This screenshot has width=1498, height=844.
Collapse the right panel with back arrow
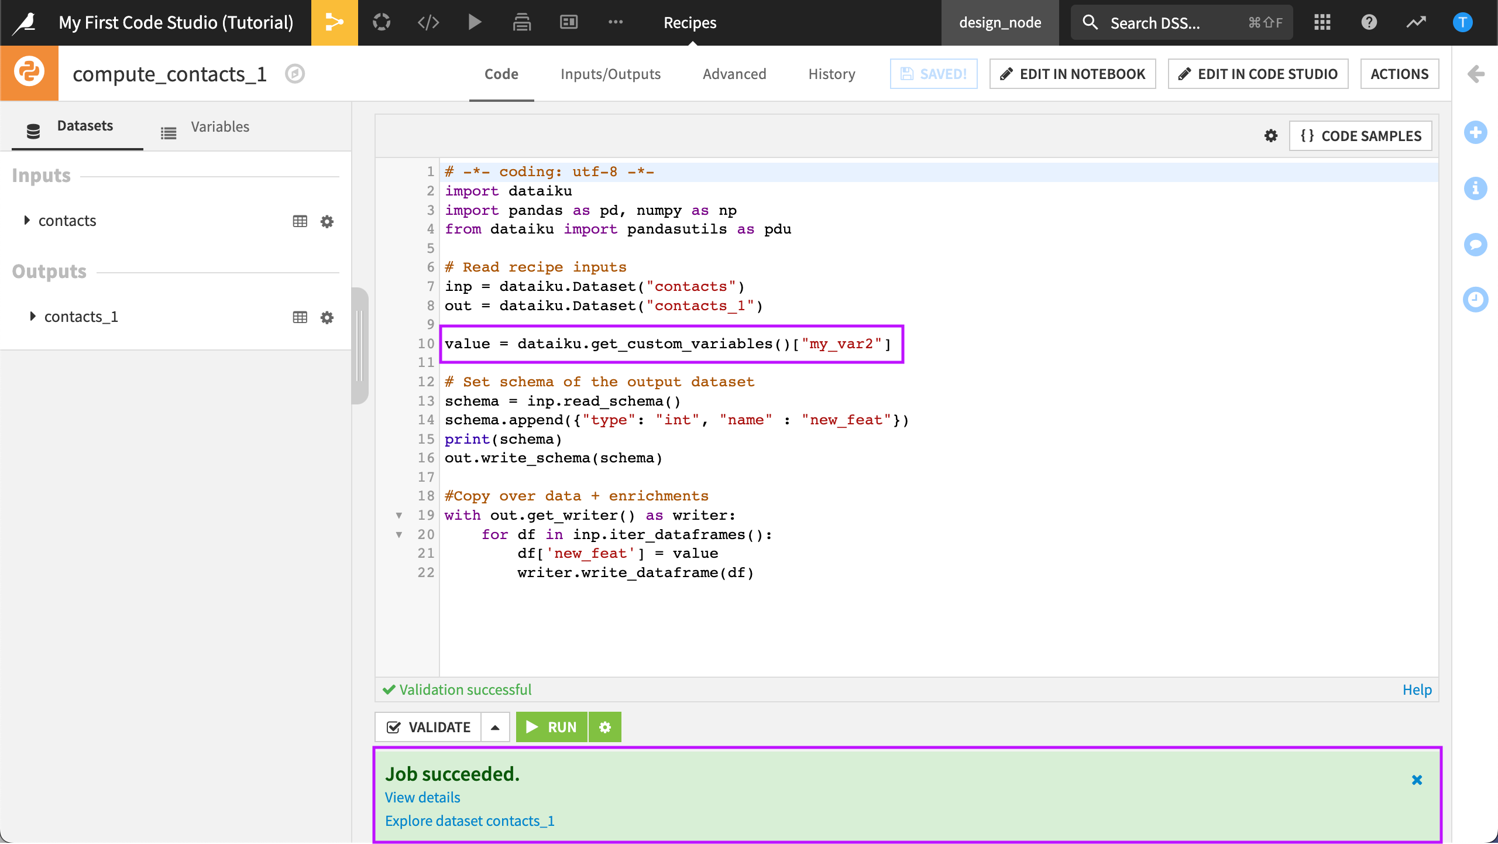tap(1476, 74)
